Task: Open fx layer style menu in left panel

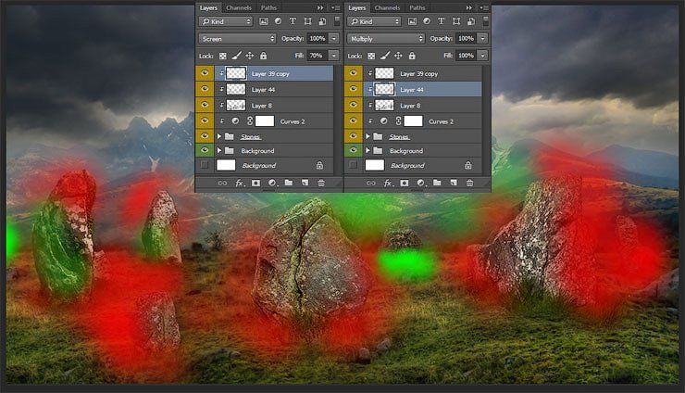Action: click(x=240, y=183)
